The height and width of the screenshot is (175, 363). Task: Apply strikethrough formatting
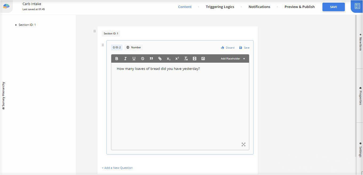click(143, 59)
